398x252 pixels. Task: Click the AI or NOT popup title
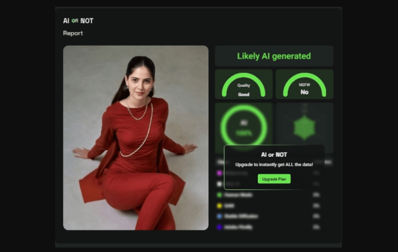point(274,155)
